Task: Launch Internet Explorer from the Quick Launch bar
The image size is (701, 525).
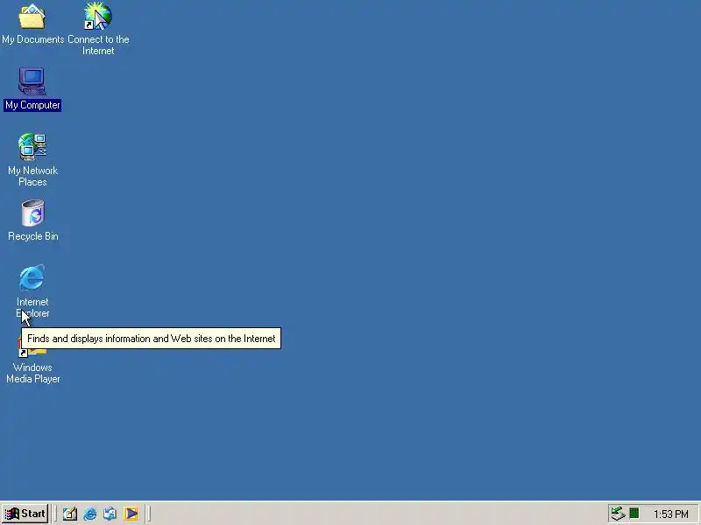Action: pyautogui.click(x=90, y=514)
